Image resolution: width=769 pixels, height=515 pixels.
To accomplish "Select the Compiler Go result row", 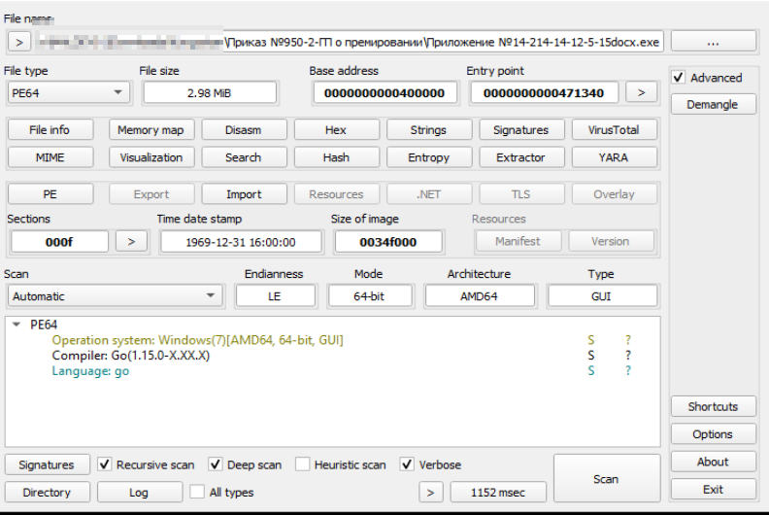I will pyautogui.click(x=130, y=356).
